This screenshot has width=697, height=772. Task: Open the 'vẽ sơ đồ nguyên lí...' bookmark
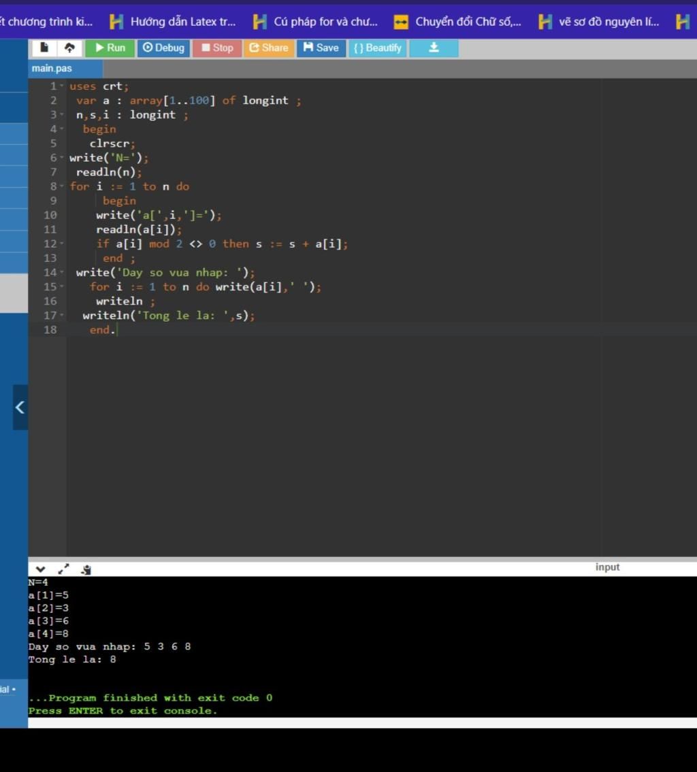pos(600,22)
